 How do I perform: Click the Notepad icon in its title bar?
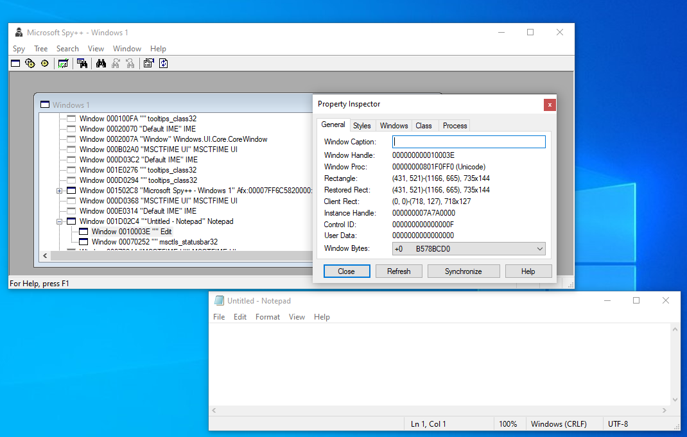(219, 300)
